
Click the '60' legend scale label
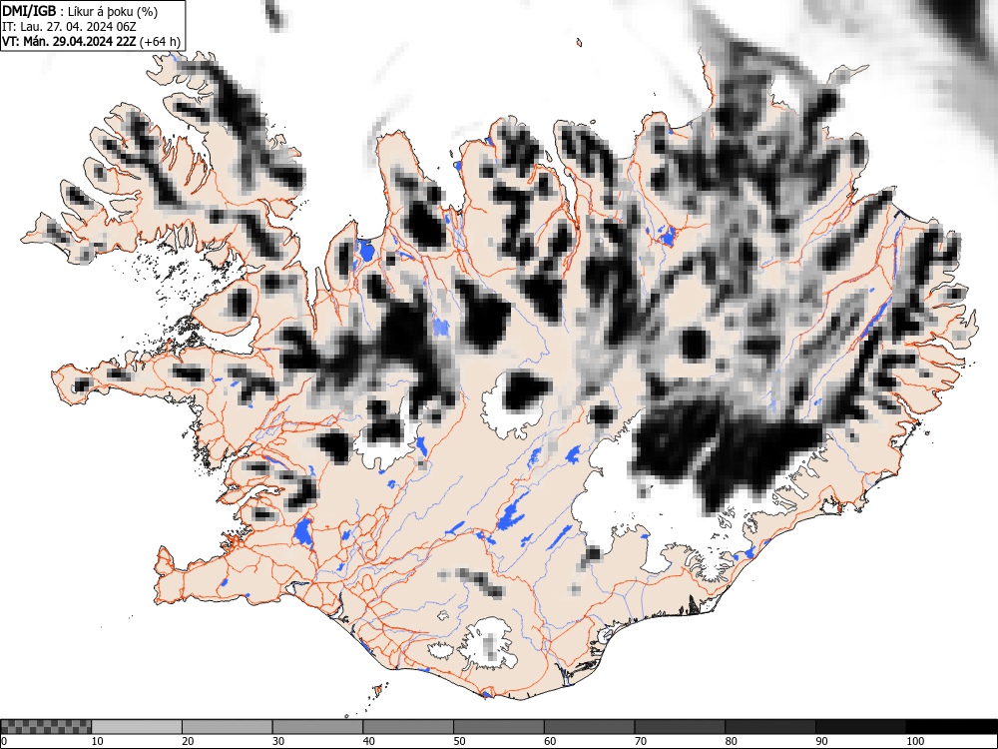(550, 741)
